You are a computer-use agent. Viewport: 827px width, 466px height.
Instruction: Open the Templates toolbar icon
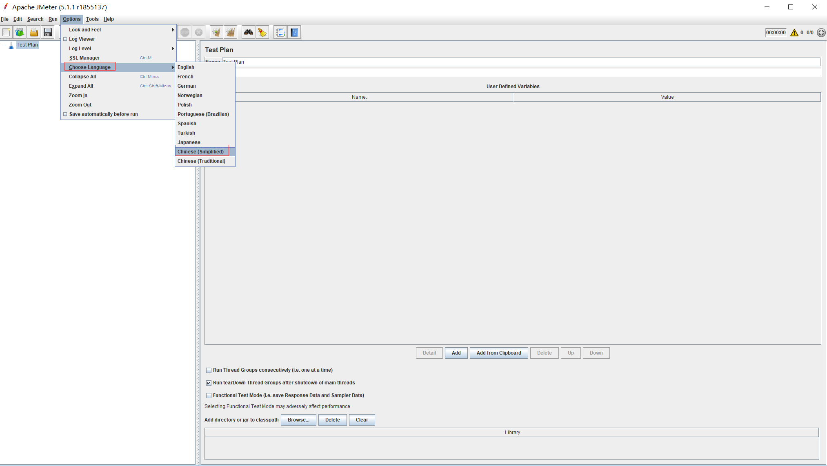[x=20, y=32]
